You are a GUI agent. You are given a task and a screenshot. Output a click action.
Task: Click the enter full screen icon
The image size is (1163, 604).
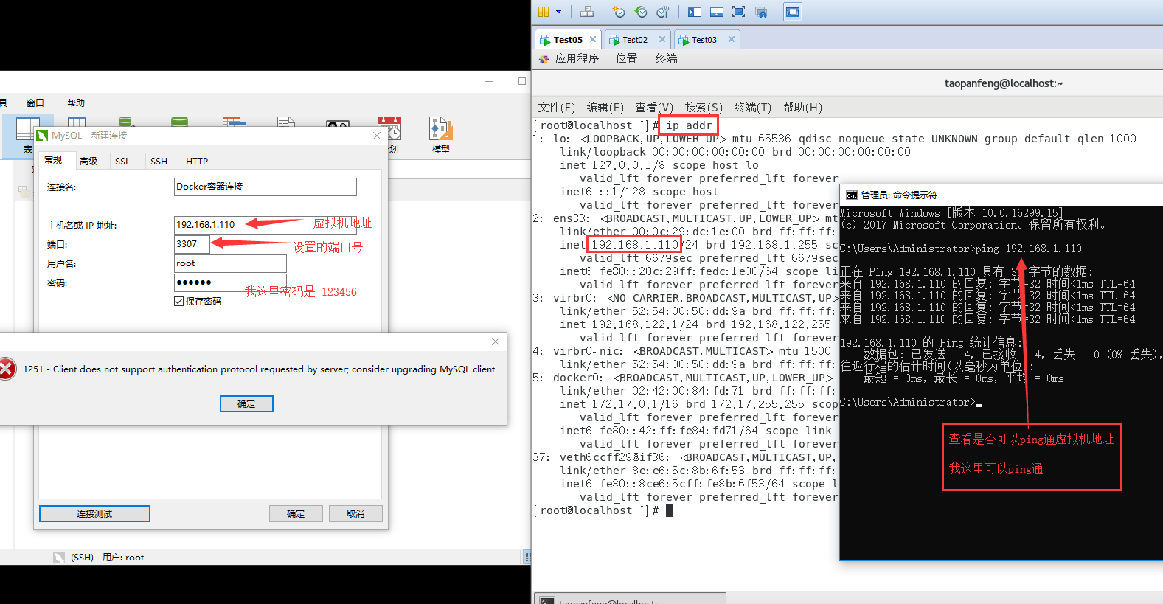(738, 12)
